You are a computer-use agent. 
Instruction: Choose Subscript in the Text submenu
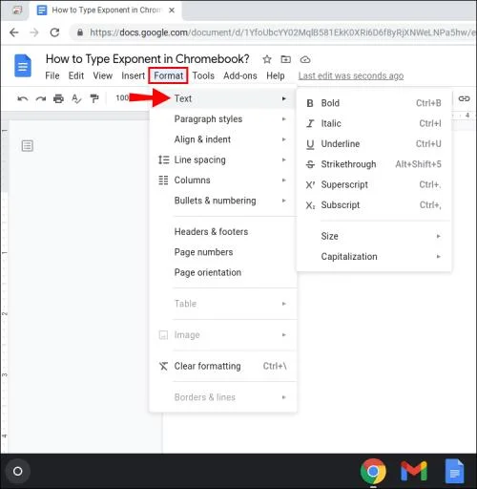[374, 205]
